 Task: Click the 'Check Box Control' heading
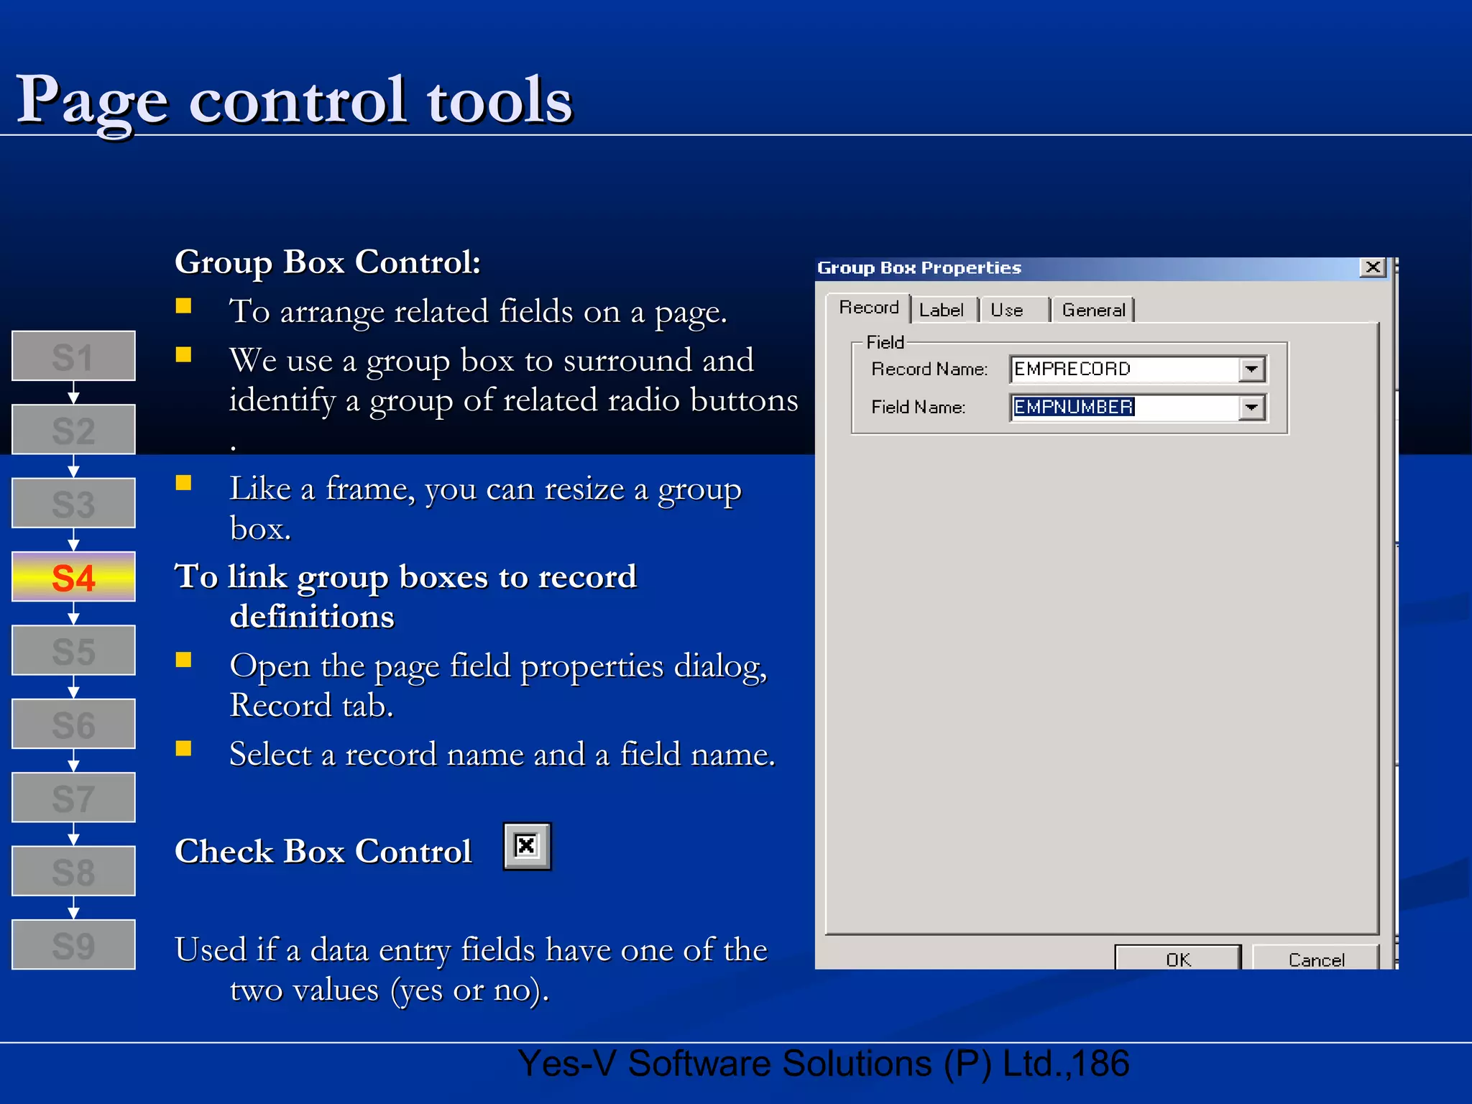(x=323, y=851)
